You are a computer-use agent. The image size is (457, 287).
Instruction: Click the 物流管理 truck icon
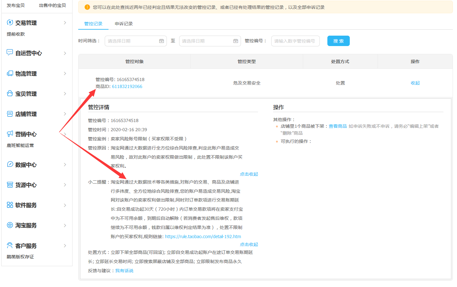click(x=10, y=73)
